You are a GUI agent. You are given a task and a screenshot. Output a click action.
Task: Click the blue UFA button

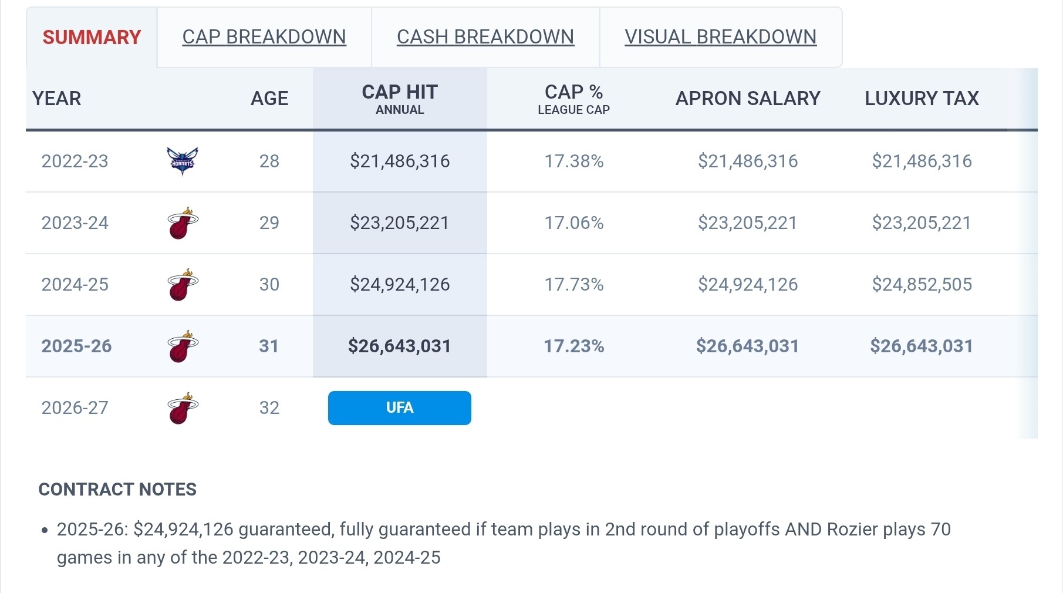coord(399,408)
